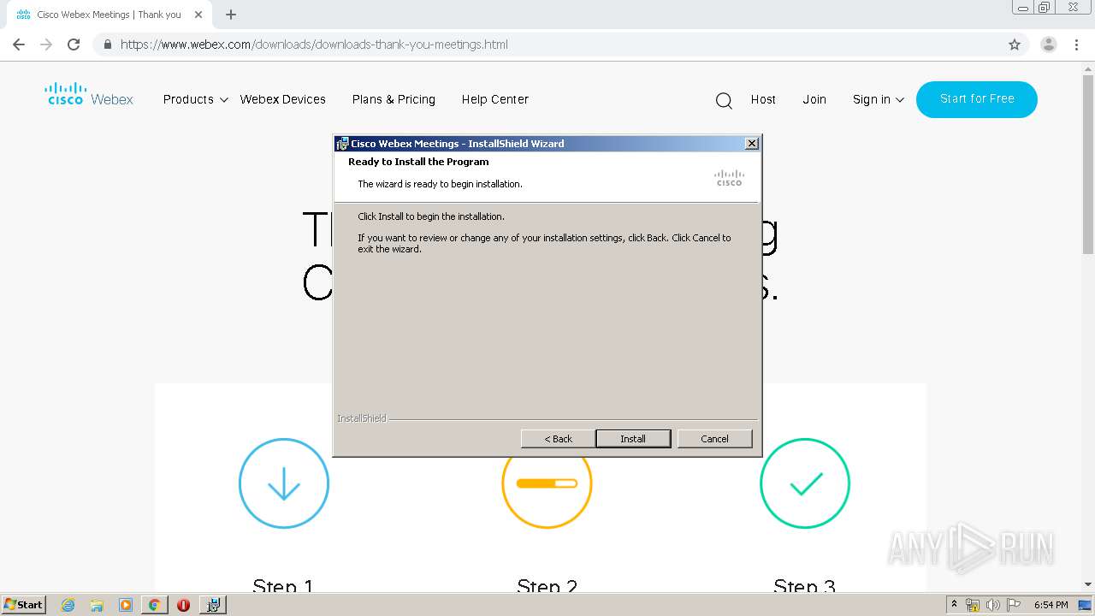This screenshot has height=616, width=1095.
Task: Click the Host link
Action: [763, 99]
